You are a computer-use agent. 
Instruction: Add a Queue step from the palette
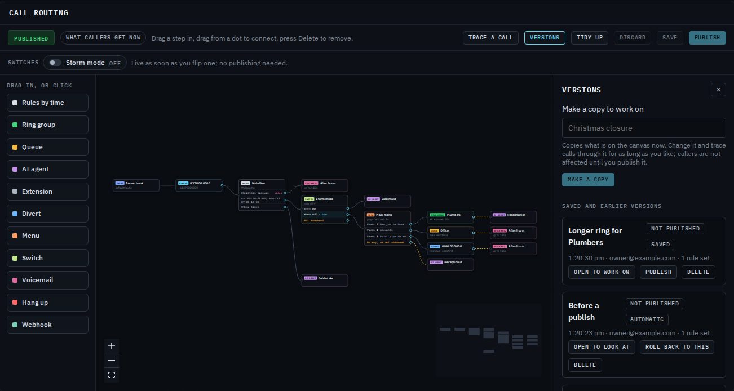click(x=47, y=147)
